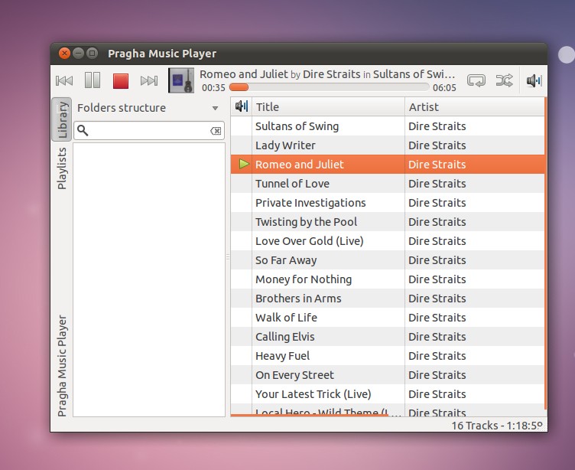This screenshot has width=575, height=470.
Task: Click the 16 Tracks status bar text
Action: pyautogui.click(x=497, y=426)
